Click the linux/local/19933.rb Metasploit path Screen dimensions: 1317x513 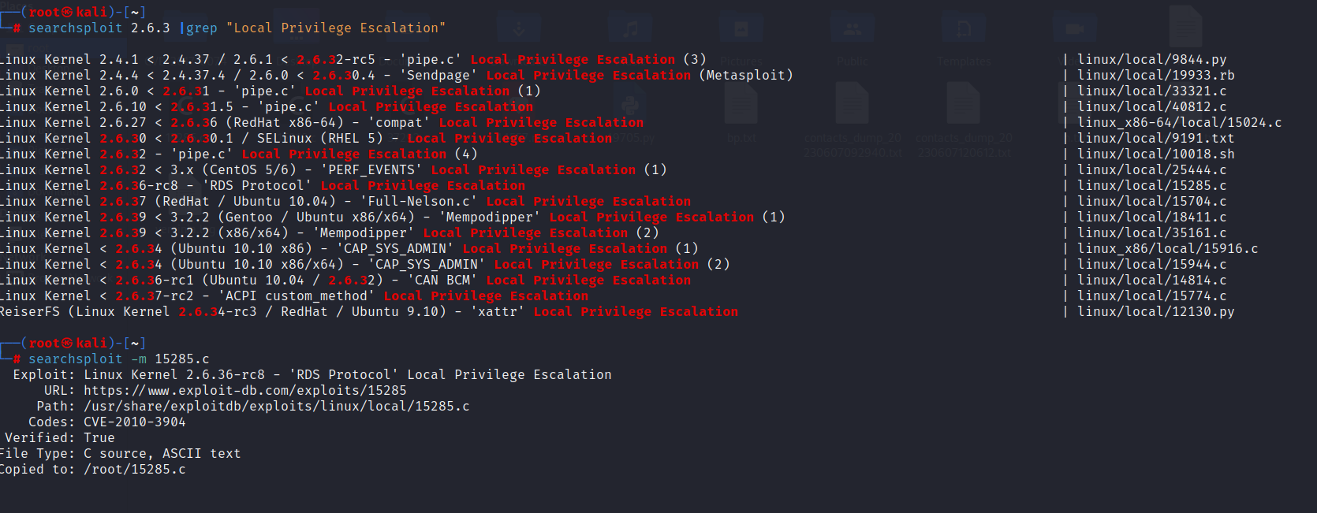coord(1155,75)
